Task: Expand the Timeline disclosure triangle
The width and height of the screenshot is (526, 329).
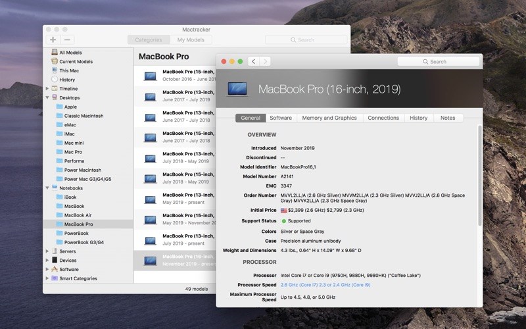Action: (47, 89)
